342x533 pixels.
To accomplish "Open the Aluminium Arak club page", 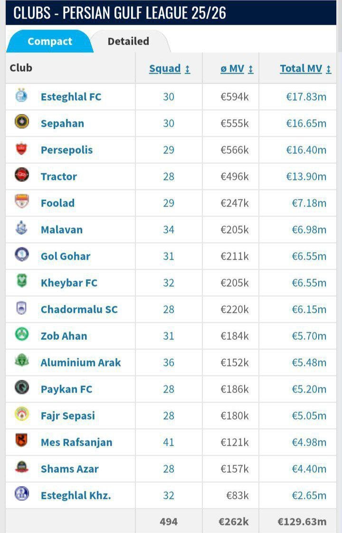I will [x=81, y=363].
